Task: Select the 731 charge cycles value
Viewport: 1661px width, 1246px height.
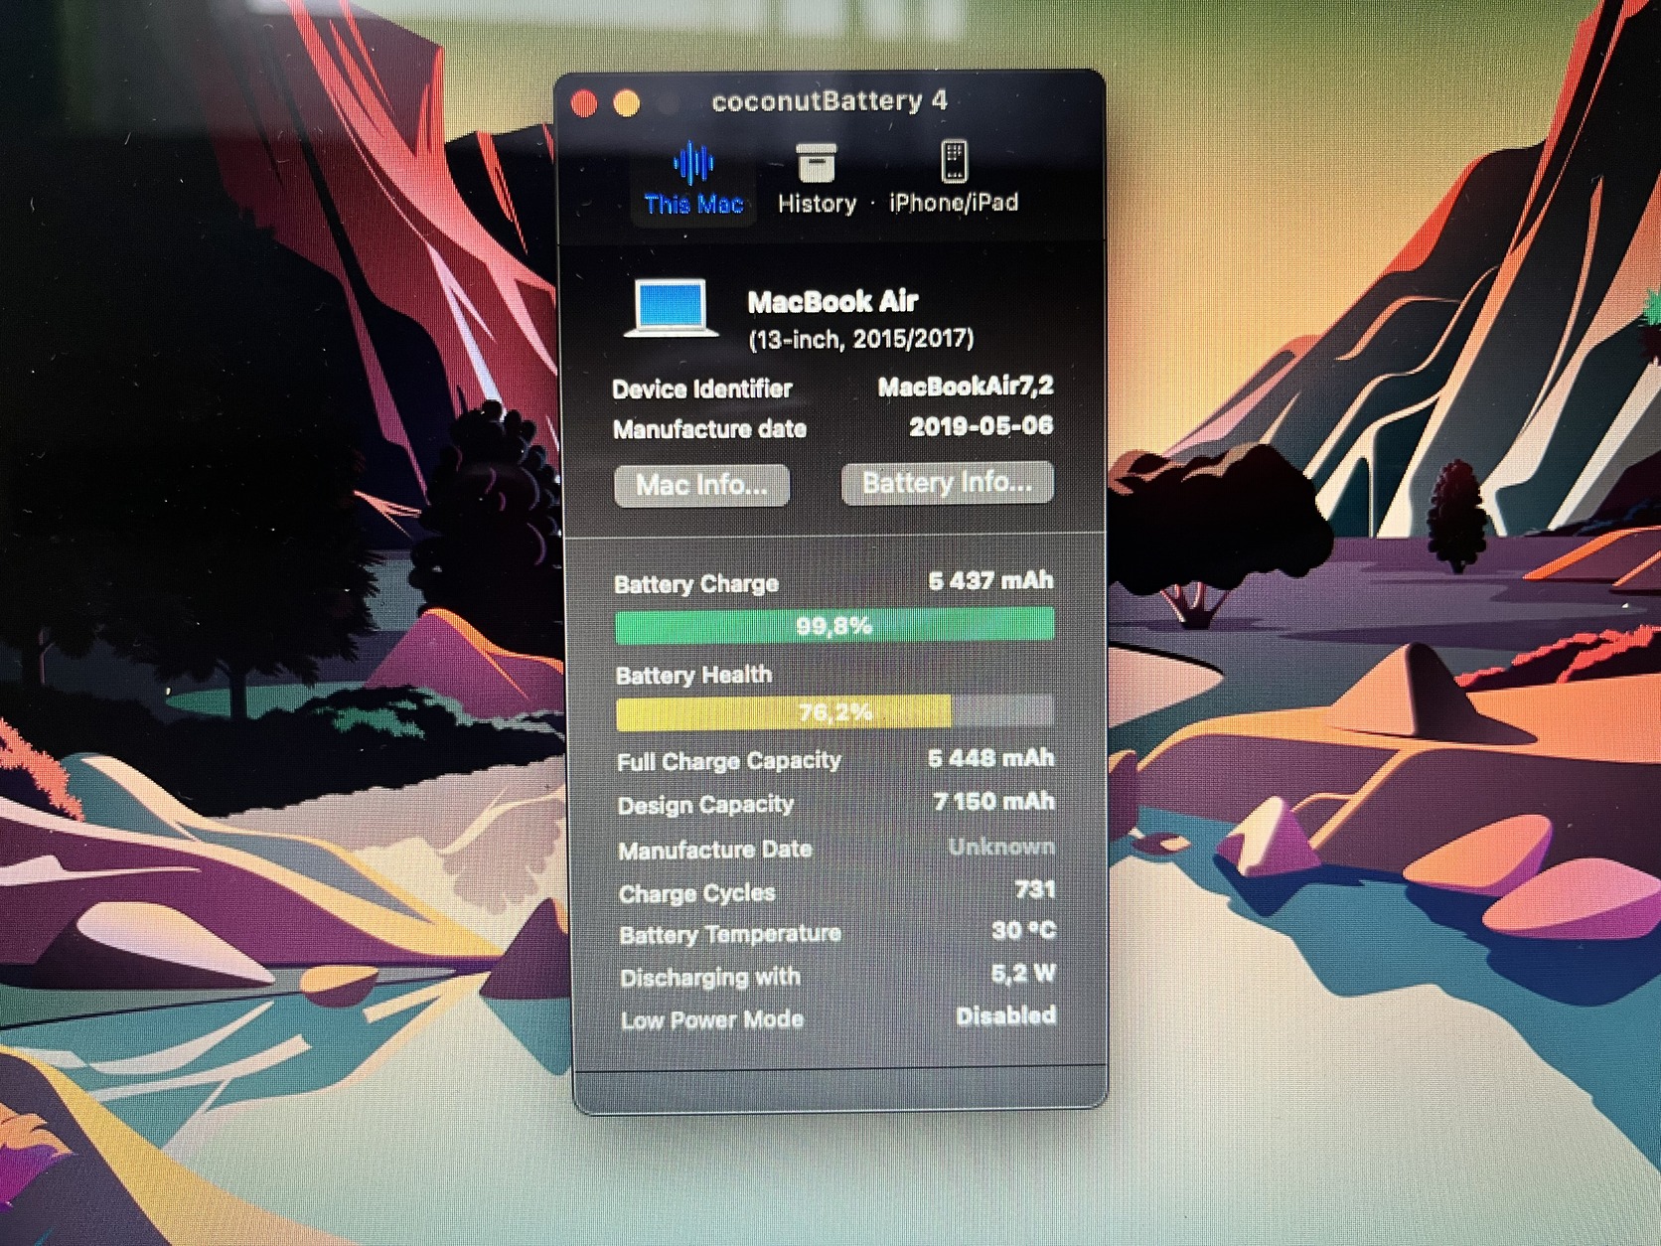Action: click(1035, 889)
